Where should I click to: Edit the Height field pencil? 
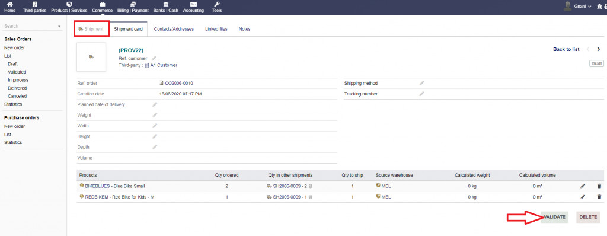(155, 136)
